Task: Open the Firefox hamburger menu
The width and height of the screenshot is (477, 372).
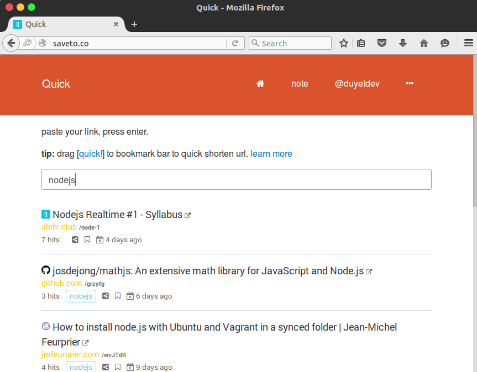Action: (x=468, y=43)
